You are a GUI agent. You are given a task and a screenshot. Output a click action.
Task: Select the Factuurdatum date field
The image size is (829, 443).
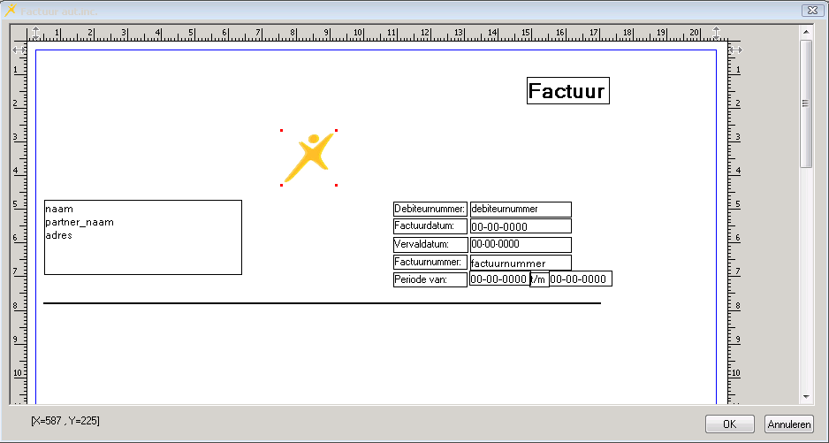[x=521, y=226]
